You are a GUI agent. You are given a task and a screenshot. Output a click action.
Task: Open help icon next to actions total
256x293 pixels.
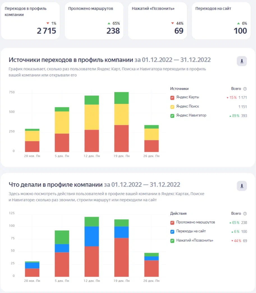click(x=245, y=214)
